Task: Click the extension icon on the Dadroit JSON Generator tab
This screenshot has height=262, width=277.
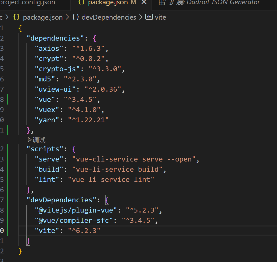Action: point(162,3)
